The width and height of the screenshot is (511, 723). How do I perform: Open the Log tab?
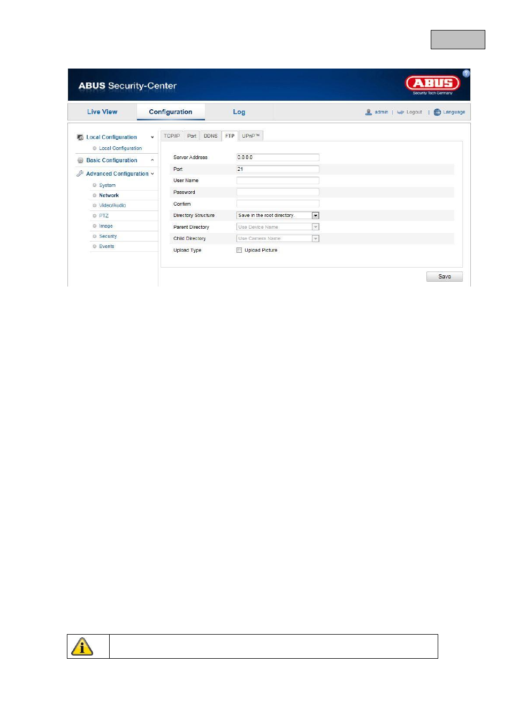coord(239,112)
